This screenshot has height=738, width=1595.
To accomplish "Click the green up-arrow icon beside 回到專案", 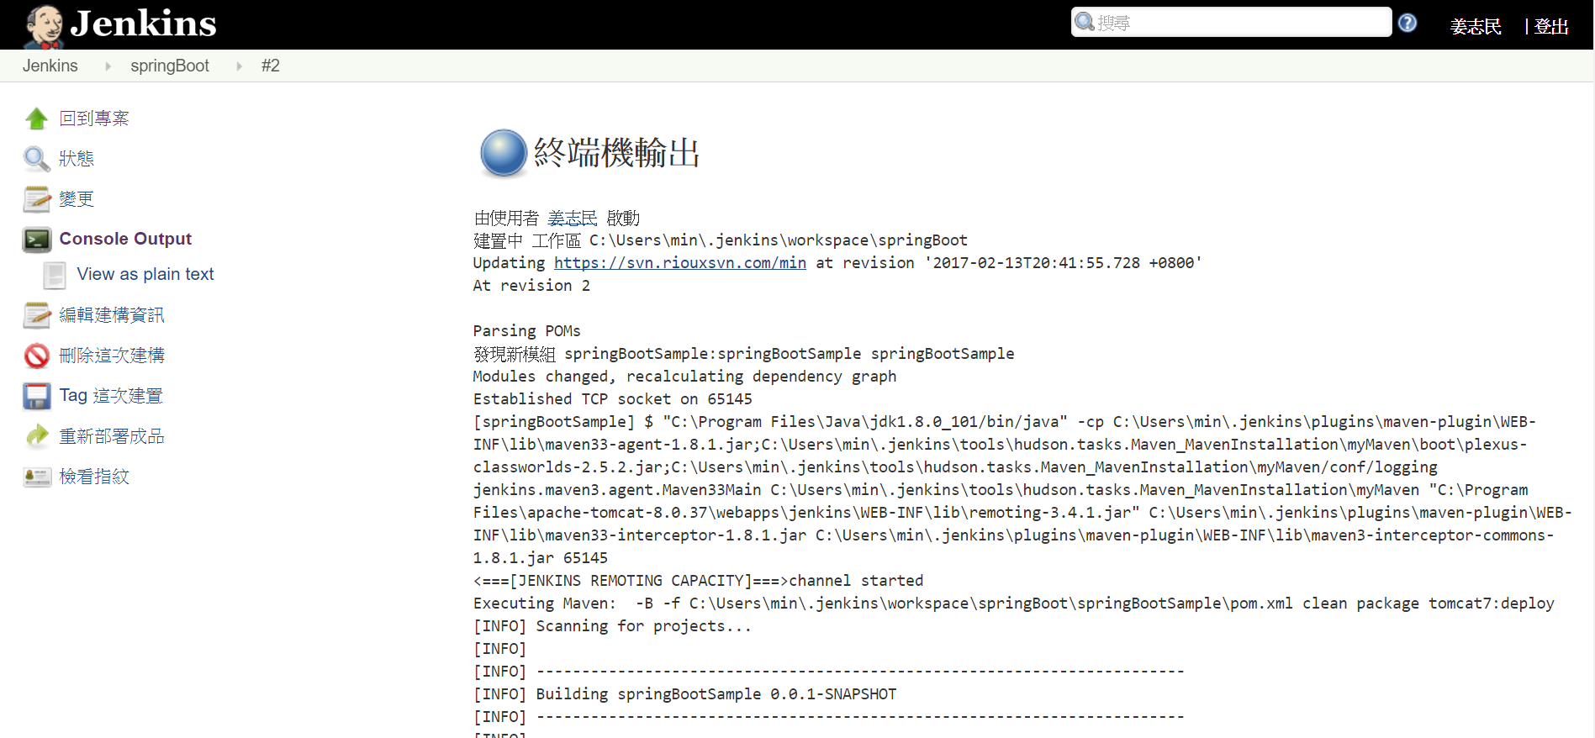I will tap(36, 119).
